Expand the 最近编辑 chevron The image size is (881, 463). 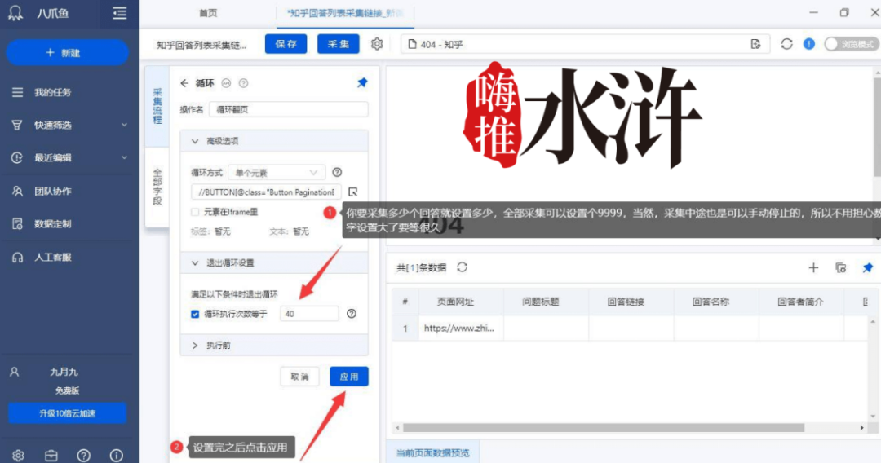(x=124, y=157)
